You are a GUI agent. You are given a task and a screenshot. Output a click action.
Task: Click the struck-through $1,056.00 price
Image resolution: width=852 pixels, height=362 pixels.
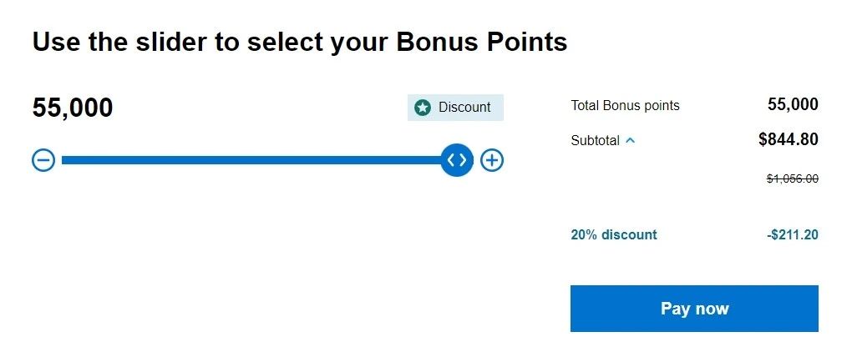(792, 178)
